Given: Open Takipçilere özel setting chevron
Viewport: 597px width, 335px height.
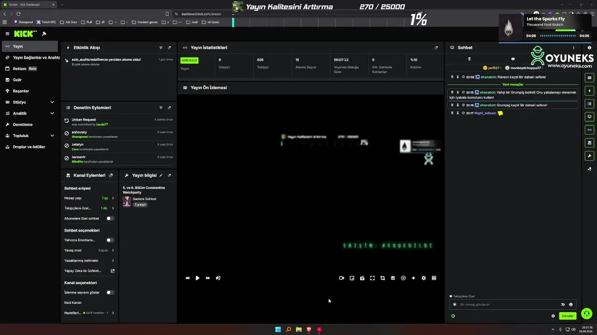Looking at the screenshot, I should (113, 208).
